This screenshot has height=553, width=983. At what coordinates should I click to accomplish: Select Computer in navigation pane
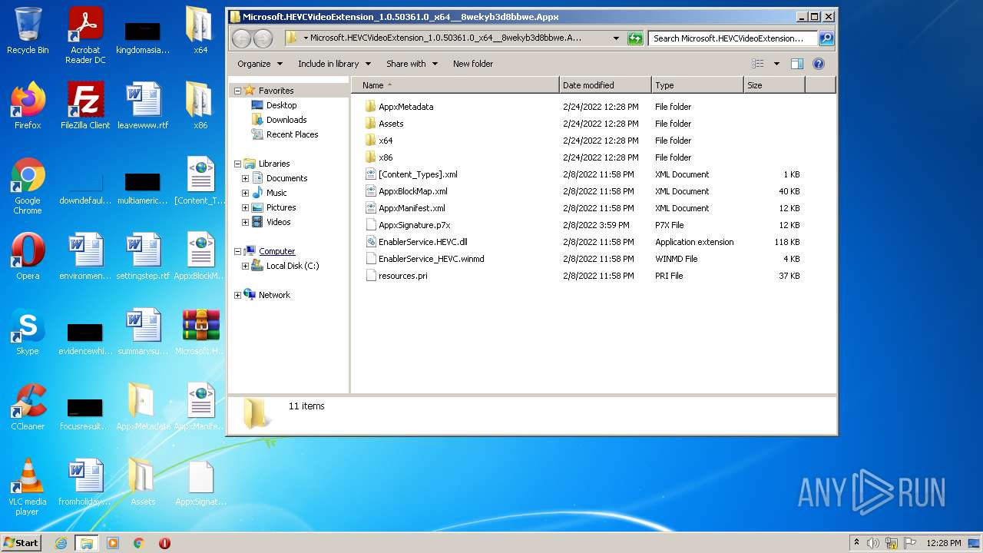click(276, 251)
